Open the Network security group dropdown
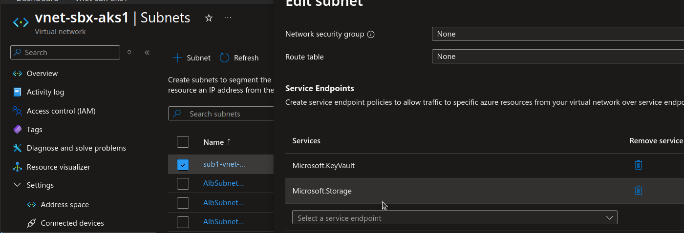 pyautogui.click(x=558, y=34)
